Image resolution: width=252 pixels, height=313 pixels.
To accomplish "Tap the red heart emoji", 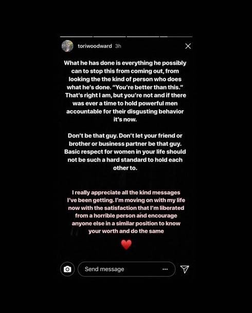I will pos(126,245).
